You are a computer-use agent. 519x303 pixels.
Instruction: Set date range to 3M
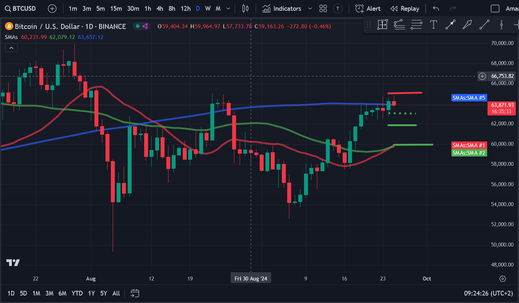coord(49,293)
